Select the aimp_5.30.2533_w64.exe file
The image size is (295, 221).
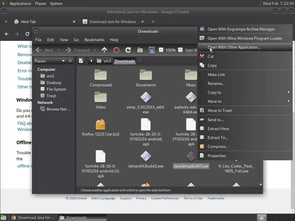146,103
